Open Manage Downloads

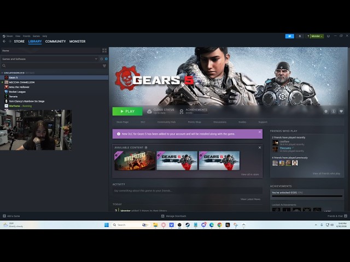pos(174,216)
